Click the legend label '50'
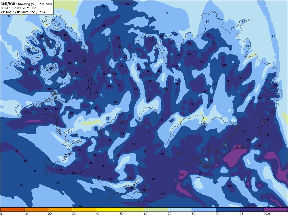Viewport: 288px width, 216px height. pyautogui.click(x=122, y=214)
